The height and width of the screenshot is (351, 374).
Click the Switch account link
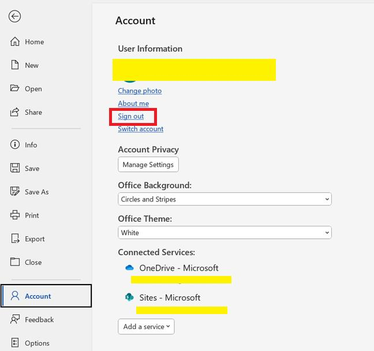pos(140,129)
